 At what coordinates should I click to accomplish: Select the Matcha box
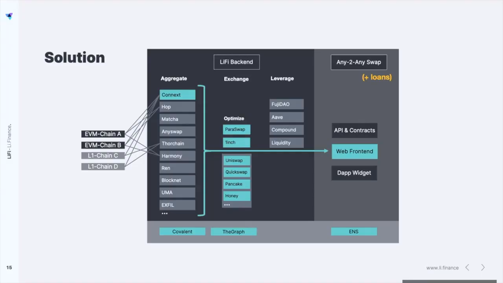177,119
